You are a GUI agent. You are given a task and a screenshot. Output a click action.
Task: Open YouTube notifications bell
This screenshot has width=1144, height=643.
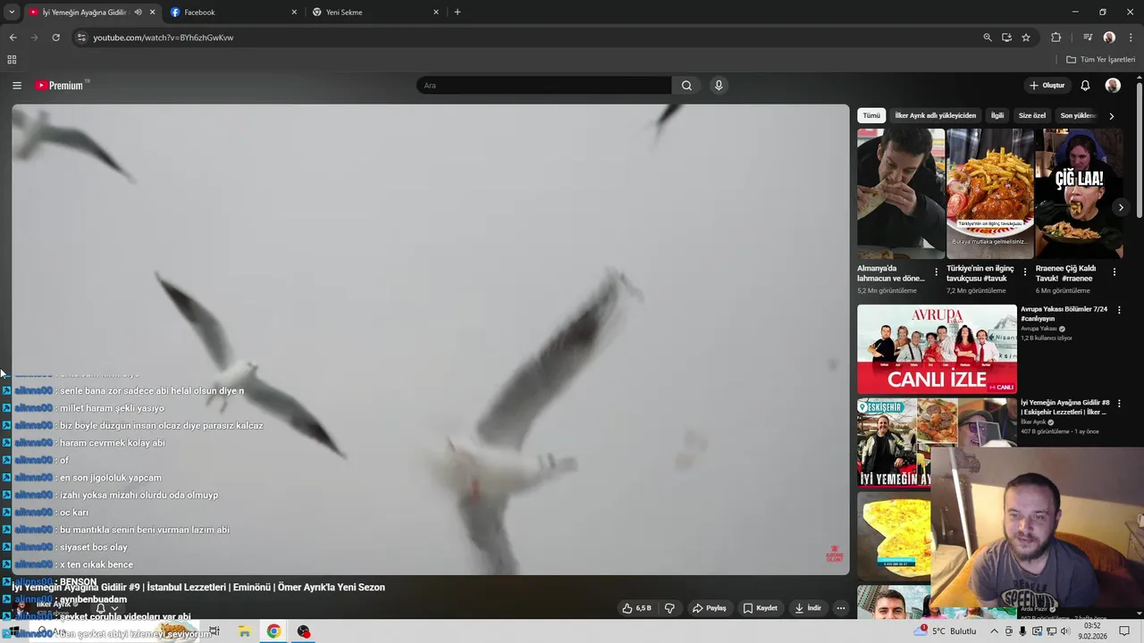coord(1085,86)
